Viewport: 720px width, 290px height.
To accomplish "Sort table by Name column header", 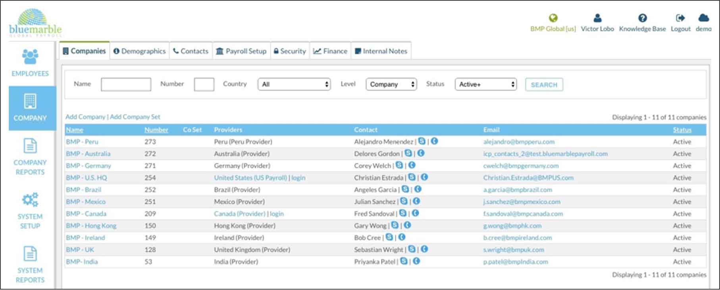I will click(75, 130).
